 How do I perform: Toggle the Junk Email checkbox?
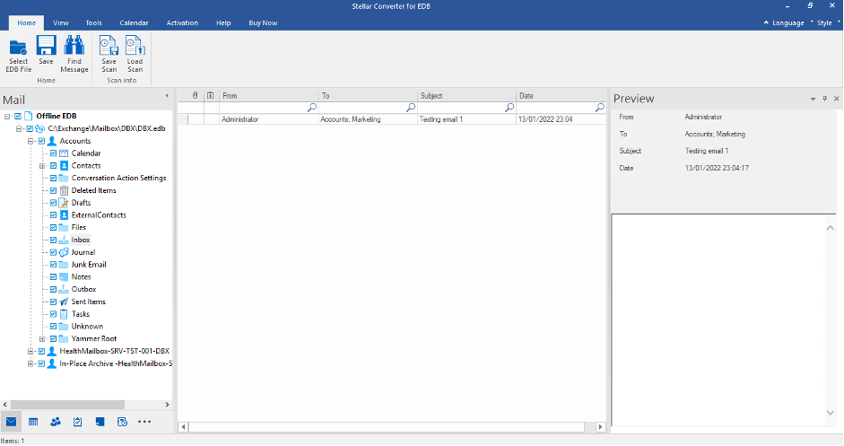(53, 265)
